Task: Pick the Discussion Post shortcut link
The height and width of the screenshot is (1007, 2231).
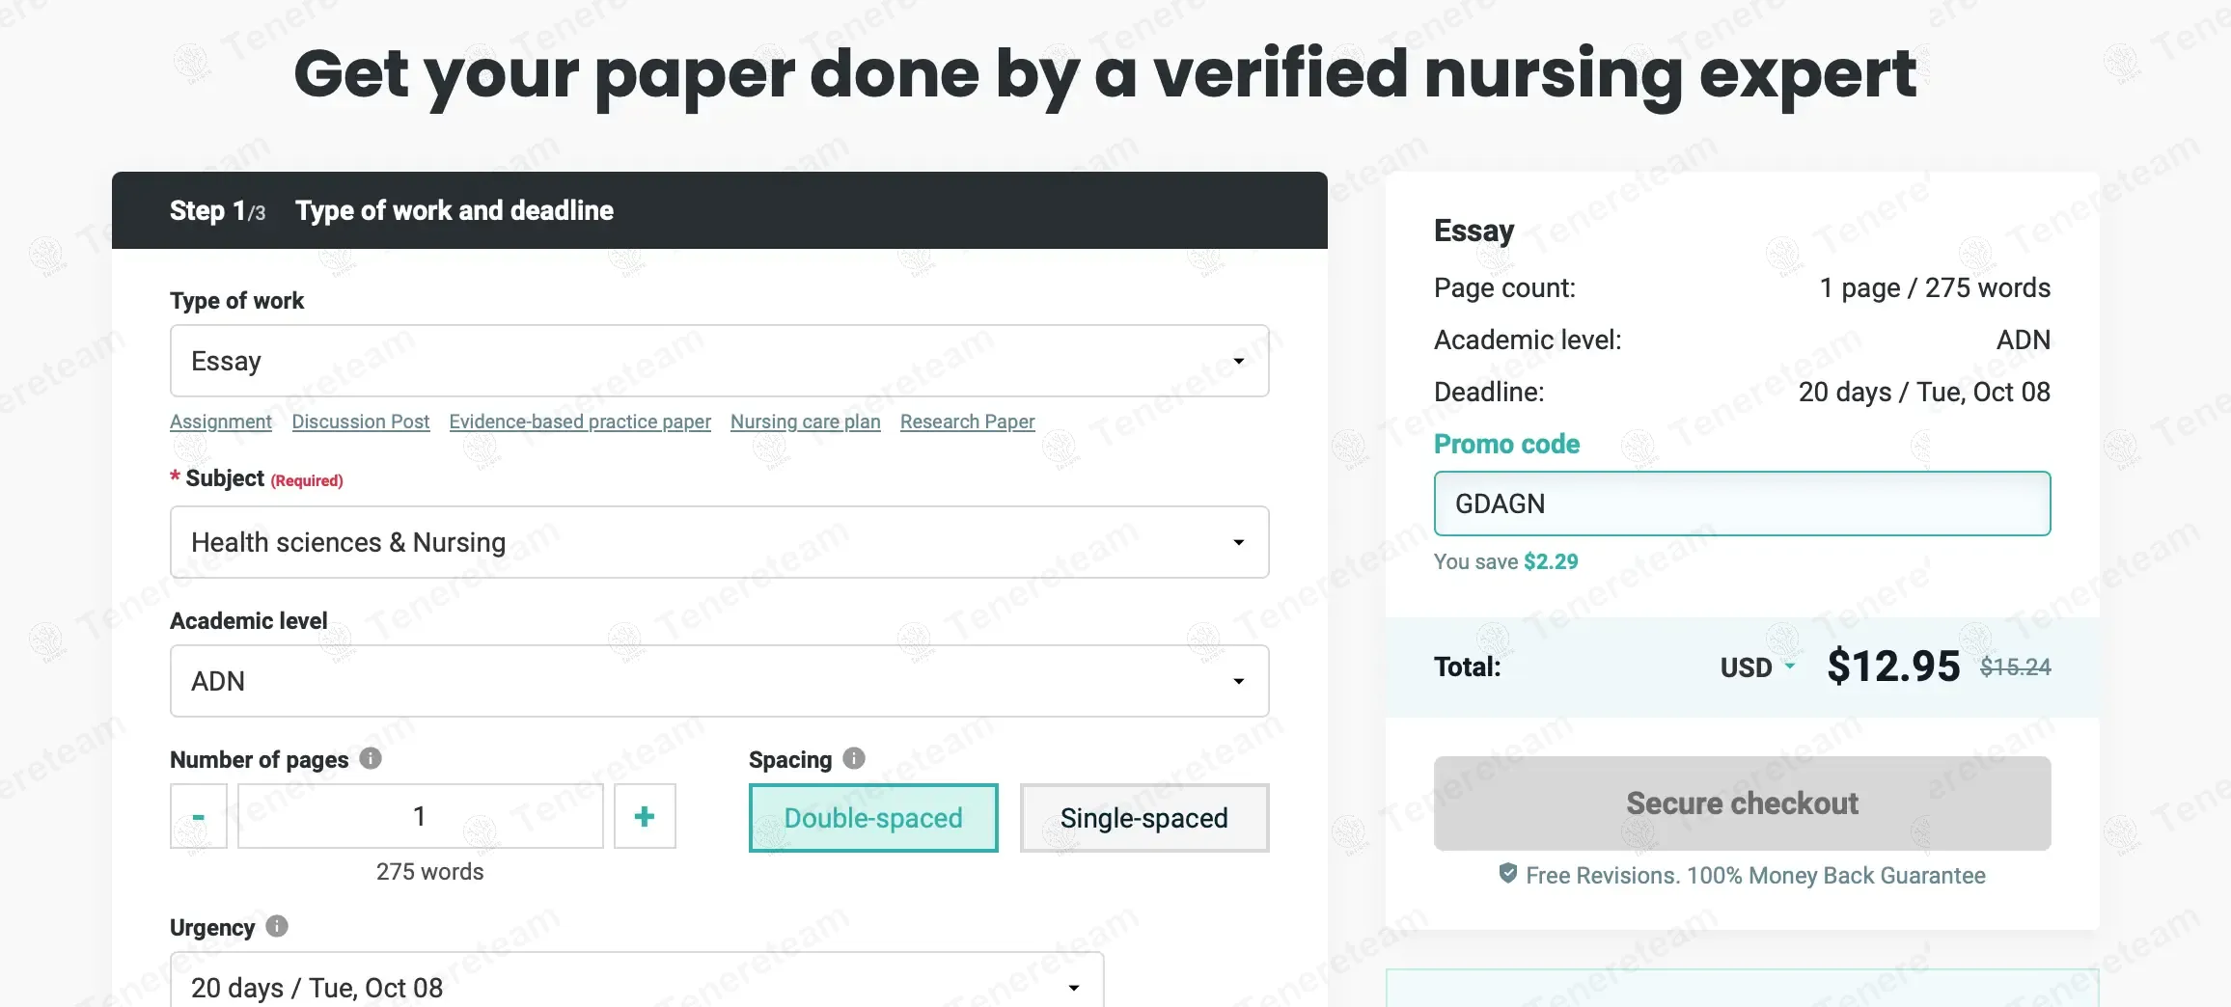Action: 361,422
